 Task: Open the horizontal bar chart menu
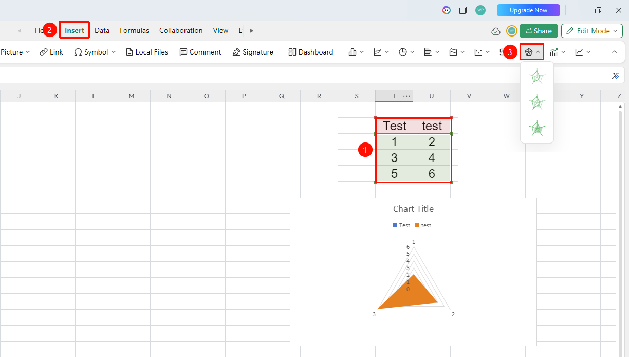point(432,52)
